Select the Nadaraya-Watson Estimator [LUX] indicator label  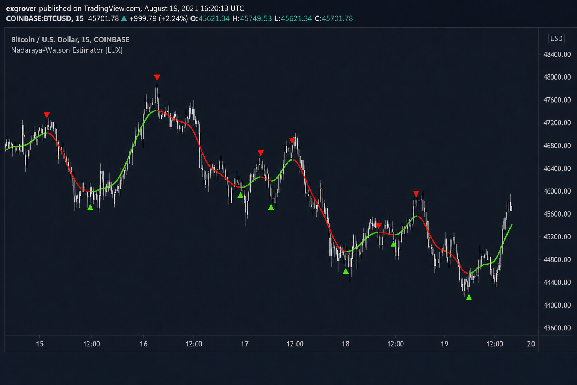coord(67,50)
